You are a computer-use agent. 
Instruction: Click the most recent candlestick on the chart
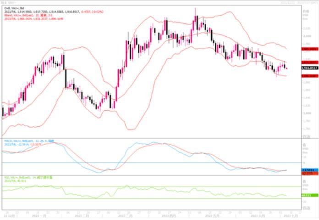pos(286,68)
